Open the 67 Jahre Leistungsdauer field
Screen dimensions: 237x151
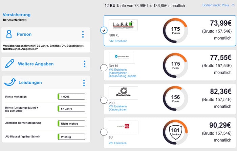[x=71, y=109]
